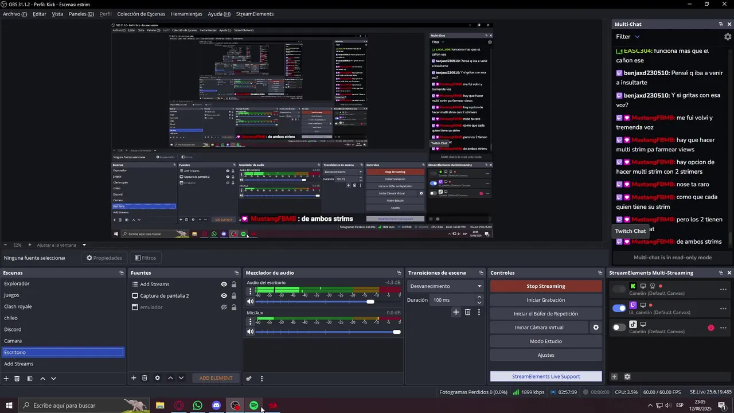
Task: Undock the Controles panel
Action: click(x=600, y=273)
